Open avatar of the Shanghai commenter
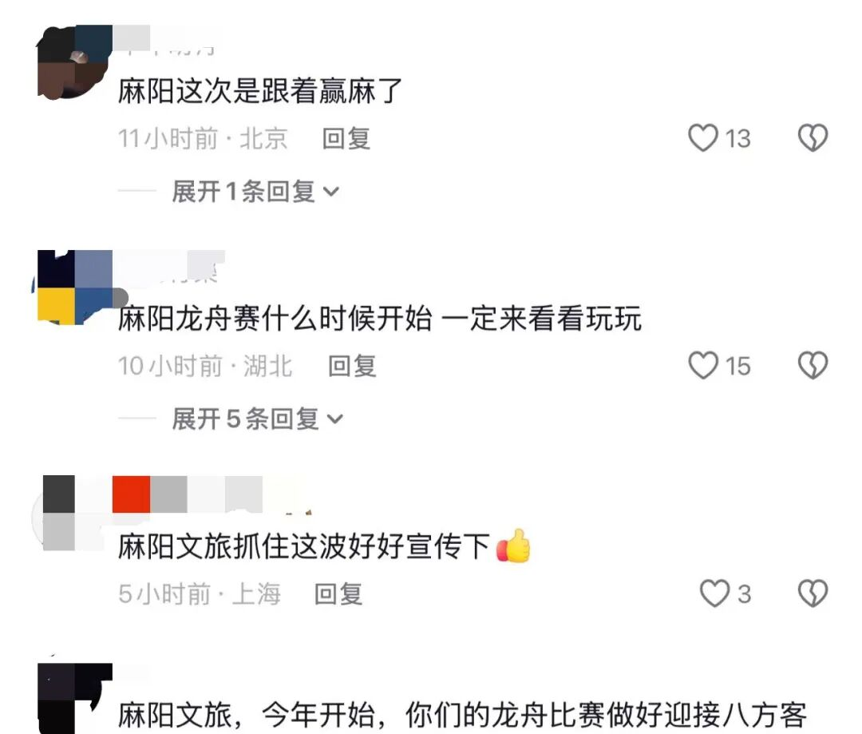 click(x=74, y=513)
